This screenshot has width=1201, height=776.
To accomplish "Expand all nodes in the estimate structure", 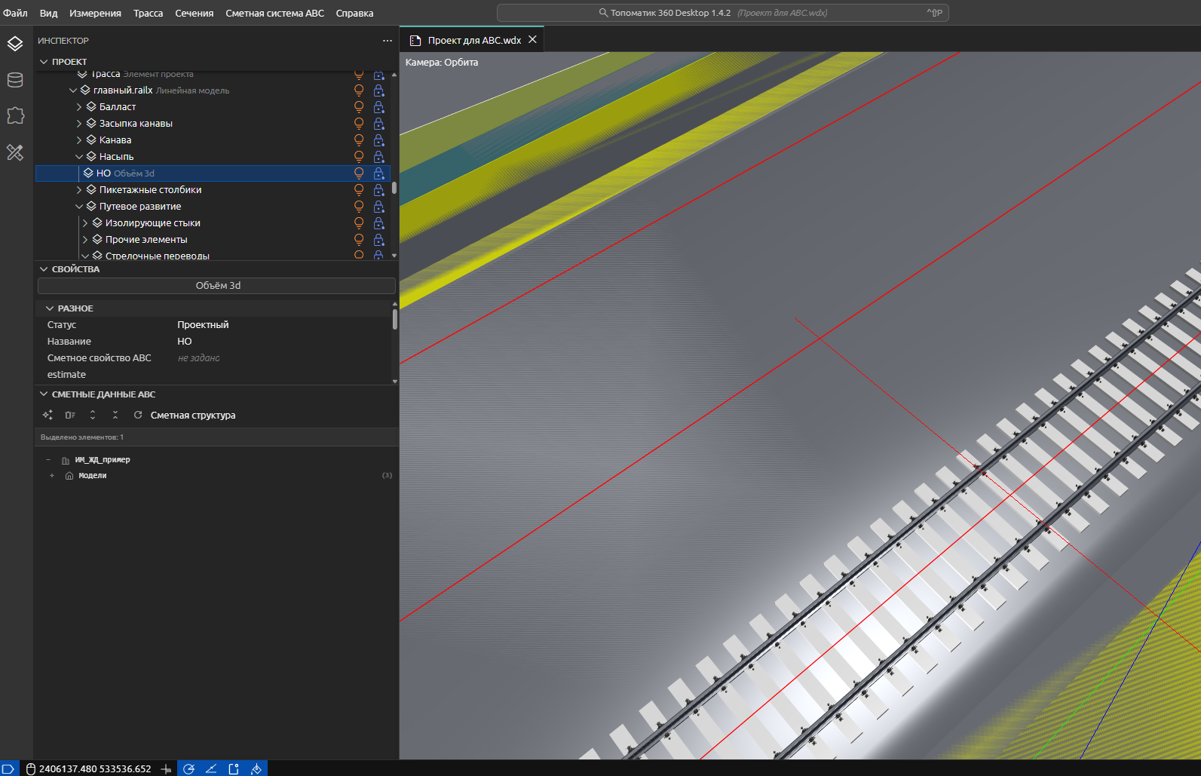I will pyautogui.click(x=93, y=415).
